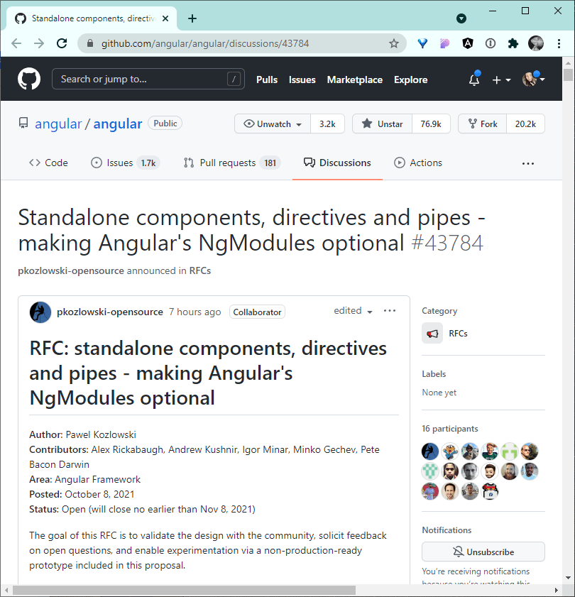Open the post's three-dot options menu
The height and width of the screenshot is (597, 575).
pos(390,311)
